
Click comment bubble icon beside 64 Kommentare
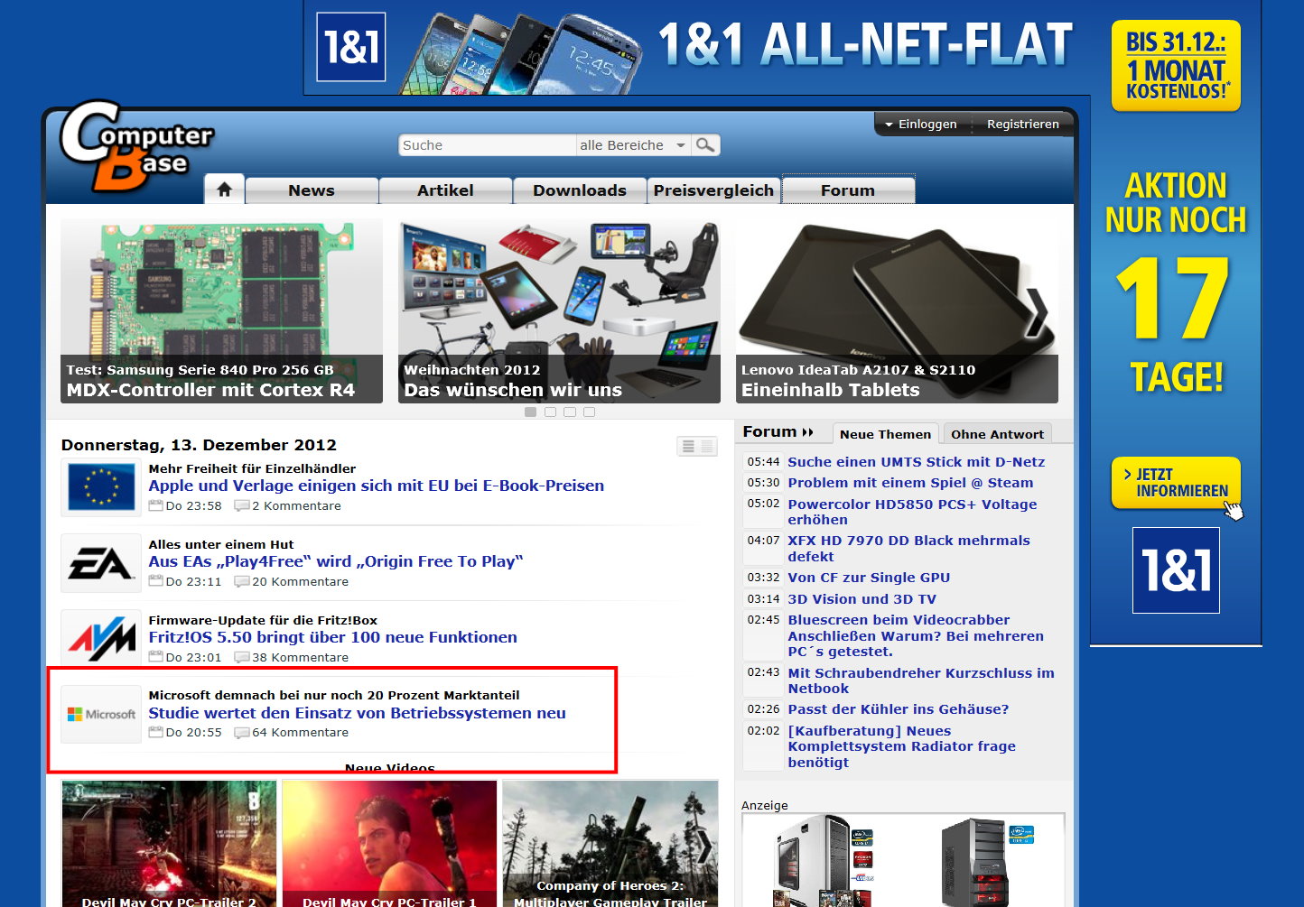tap(241, 732)
